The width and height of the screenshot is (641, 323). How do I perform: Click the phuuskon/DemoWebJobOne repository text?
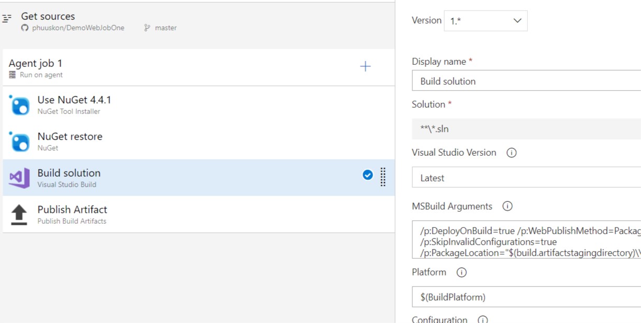pos(78,28)
